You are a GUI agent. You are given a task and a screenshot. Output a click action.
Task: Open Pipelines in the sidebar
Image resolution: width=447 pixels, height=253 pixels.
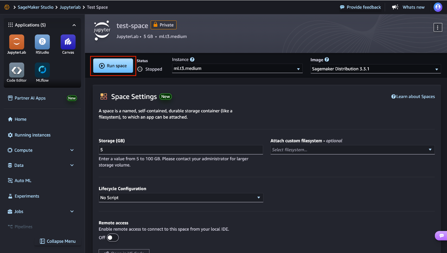pos(20,227)
